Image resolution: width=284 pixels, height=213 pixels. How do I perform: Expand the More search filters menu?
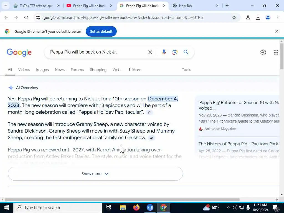coord(135,70)
